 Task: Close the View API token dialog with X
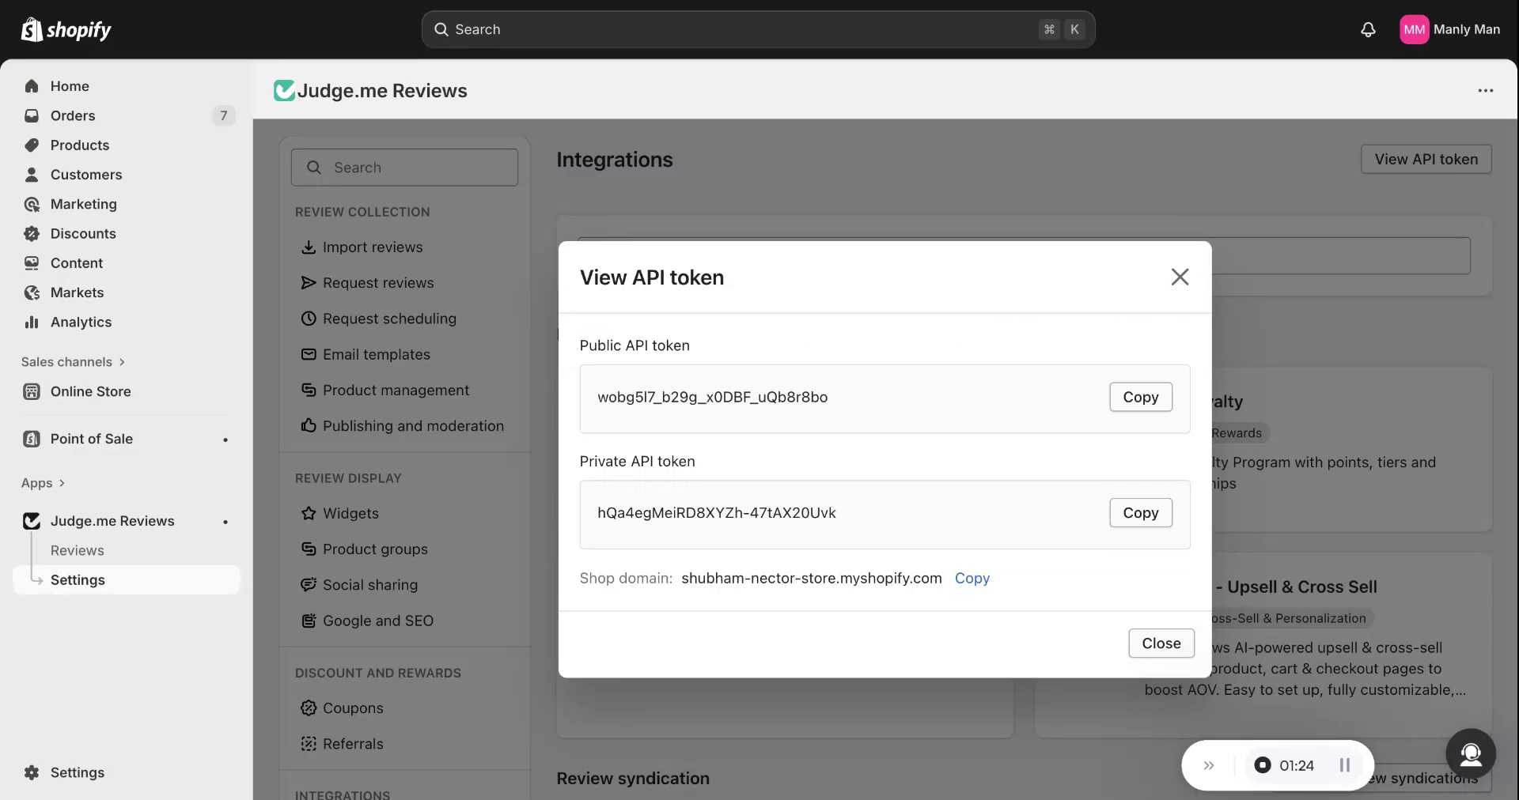tap(1180, 277)
